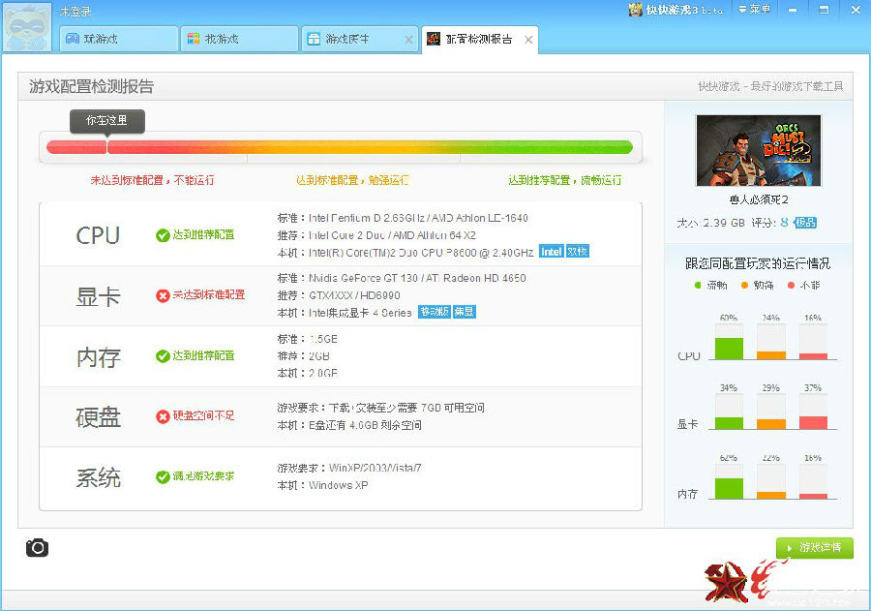This screenshot has height=611, width=871.
Task: Click 达到推荐配置,流畅运行 label
Action: [x=565, y=180]
